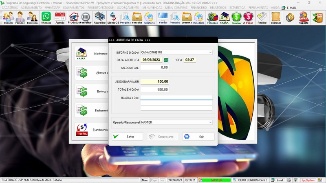326x183 pixels.
Task: Open the Agenda calendar icon
Action: (60, 18)
